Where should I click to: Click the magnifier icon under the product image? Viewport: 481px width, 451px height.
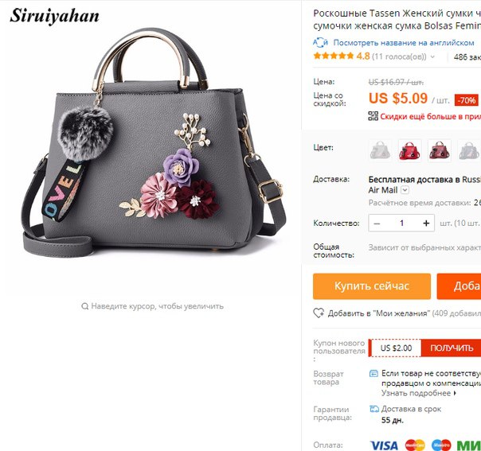(84, 306)
